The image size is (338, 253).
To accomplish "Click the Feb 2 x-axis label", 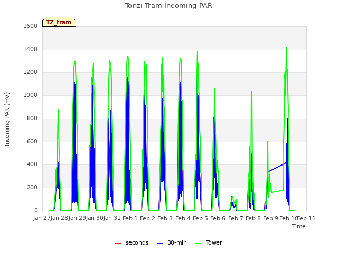I will pyautogui.click(x=147, y=218).
